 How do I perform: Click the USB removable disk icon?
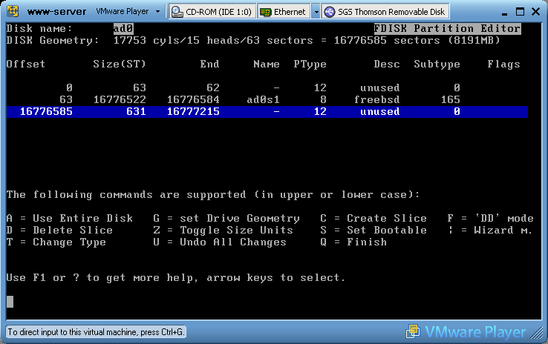click(x=329, y=12)
